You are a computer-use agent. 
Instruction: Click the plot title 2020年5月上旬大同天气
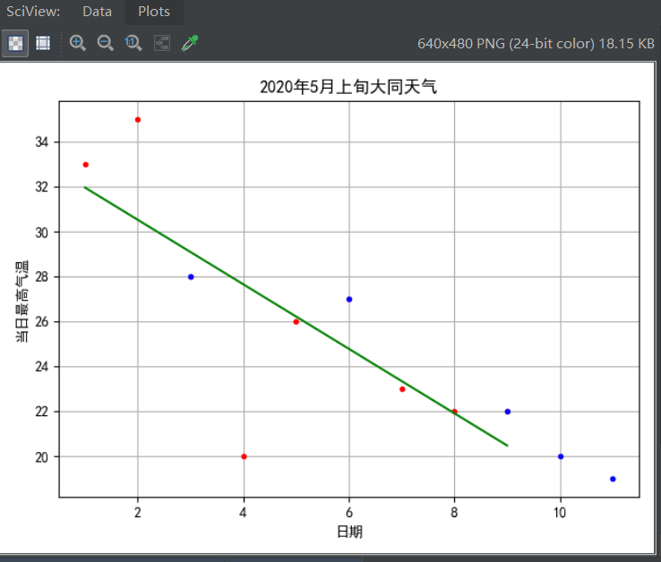coord(348,87)
